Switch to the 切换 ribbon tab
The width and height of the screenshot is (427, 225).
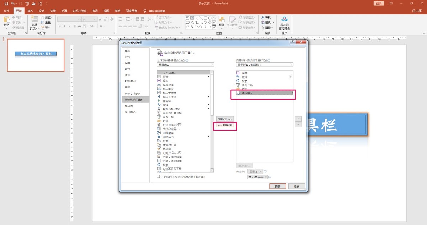click(x=53, y=11)
